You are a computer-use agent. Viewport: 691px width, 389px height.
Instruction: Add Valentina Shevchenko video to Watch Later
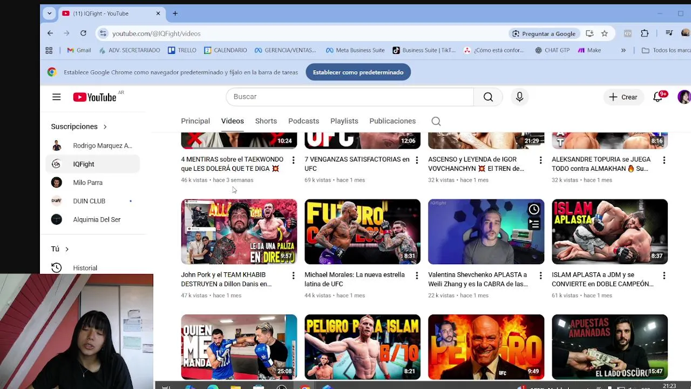[x=534, y=209]
